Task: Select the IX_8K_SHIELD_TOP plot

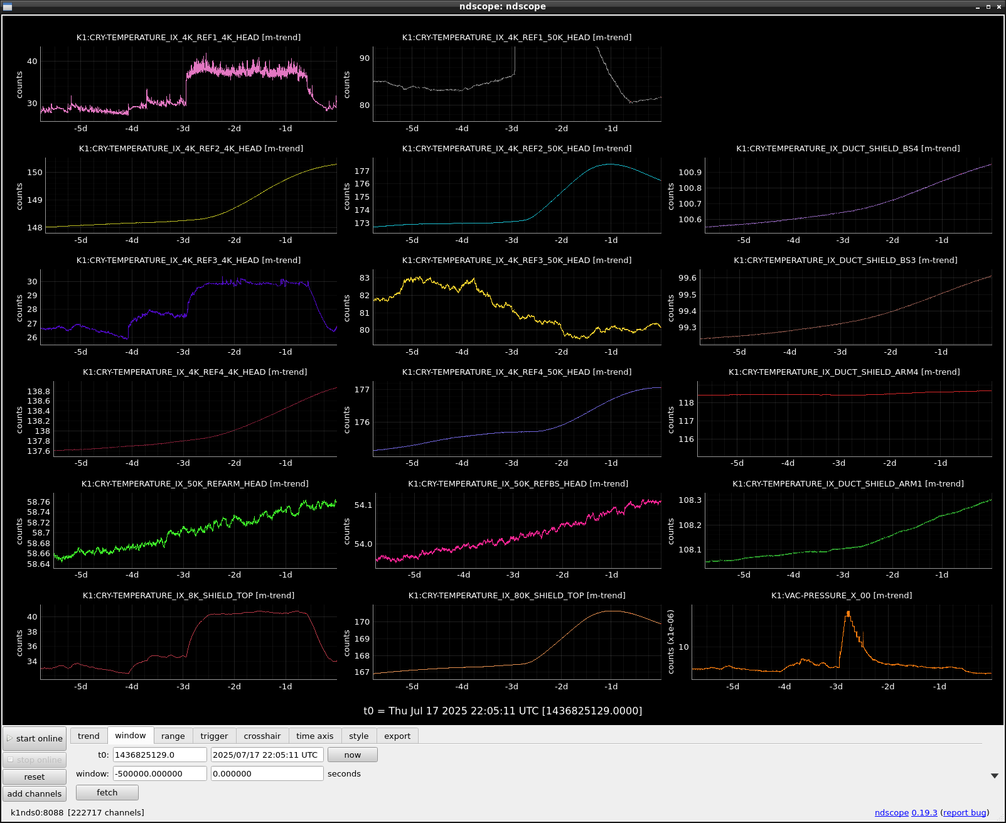Action: (188, 642)
